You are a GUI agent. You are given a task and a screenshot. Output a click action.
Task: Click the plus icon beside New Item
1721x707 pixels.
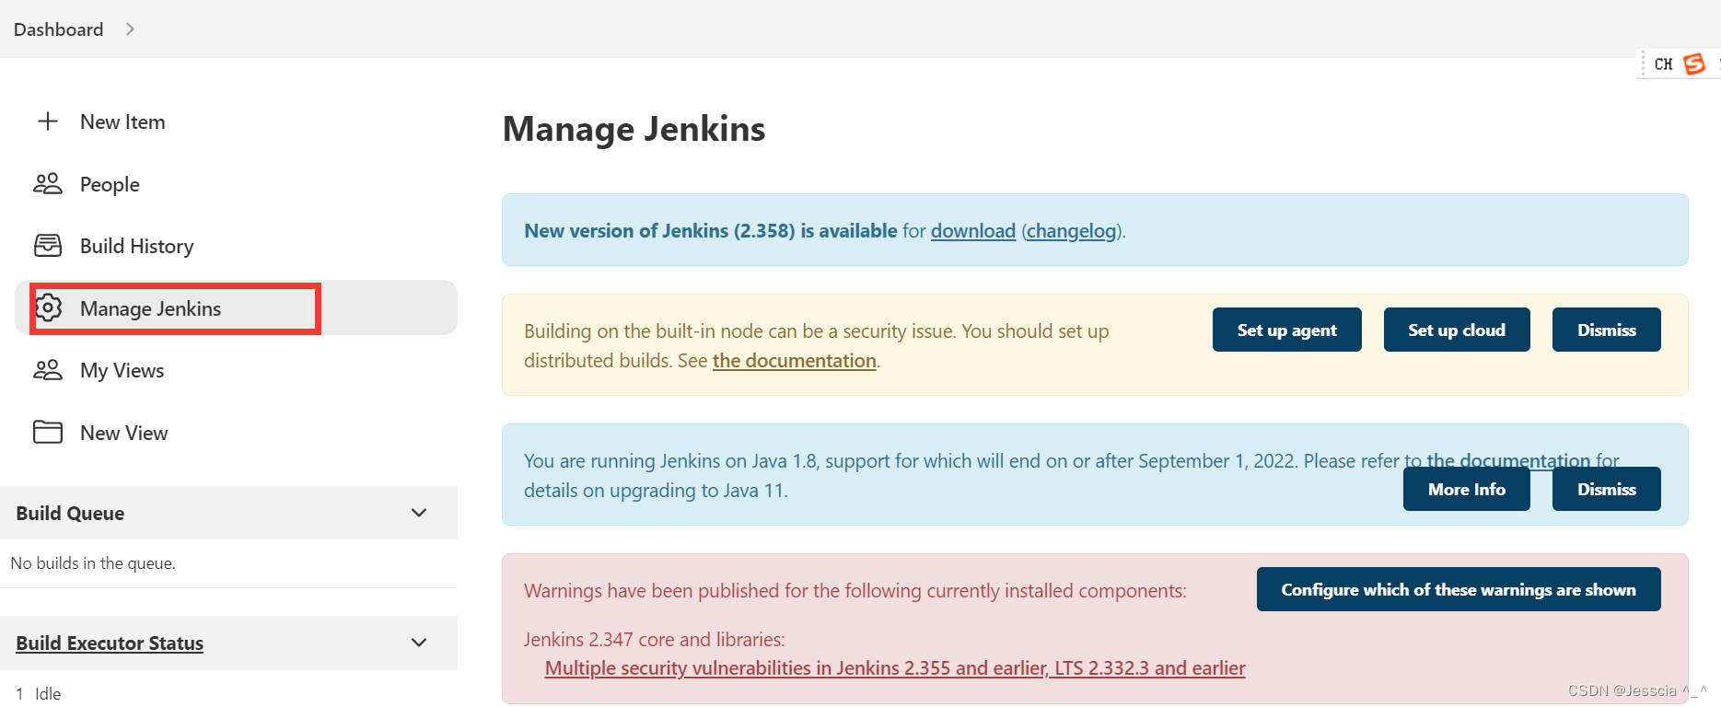48,122
